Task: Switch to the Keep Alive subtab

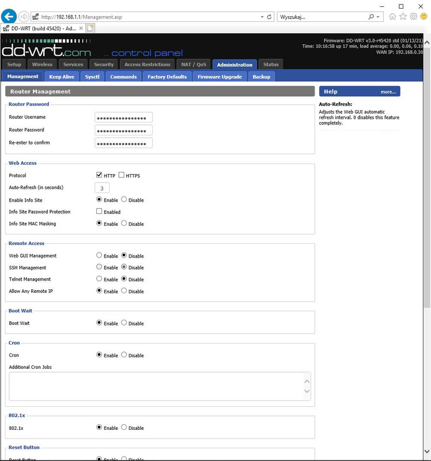Action: (x=62, y=77)
